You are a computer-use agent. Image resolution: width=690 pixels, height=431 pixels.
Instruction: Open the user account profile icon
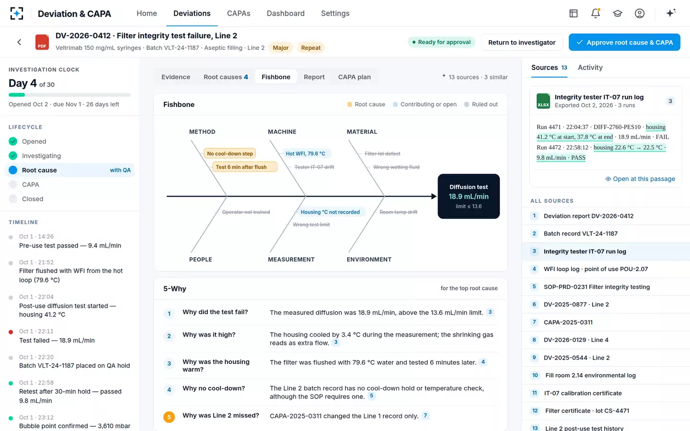pyautogui.click(x=640, y=13)
